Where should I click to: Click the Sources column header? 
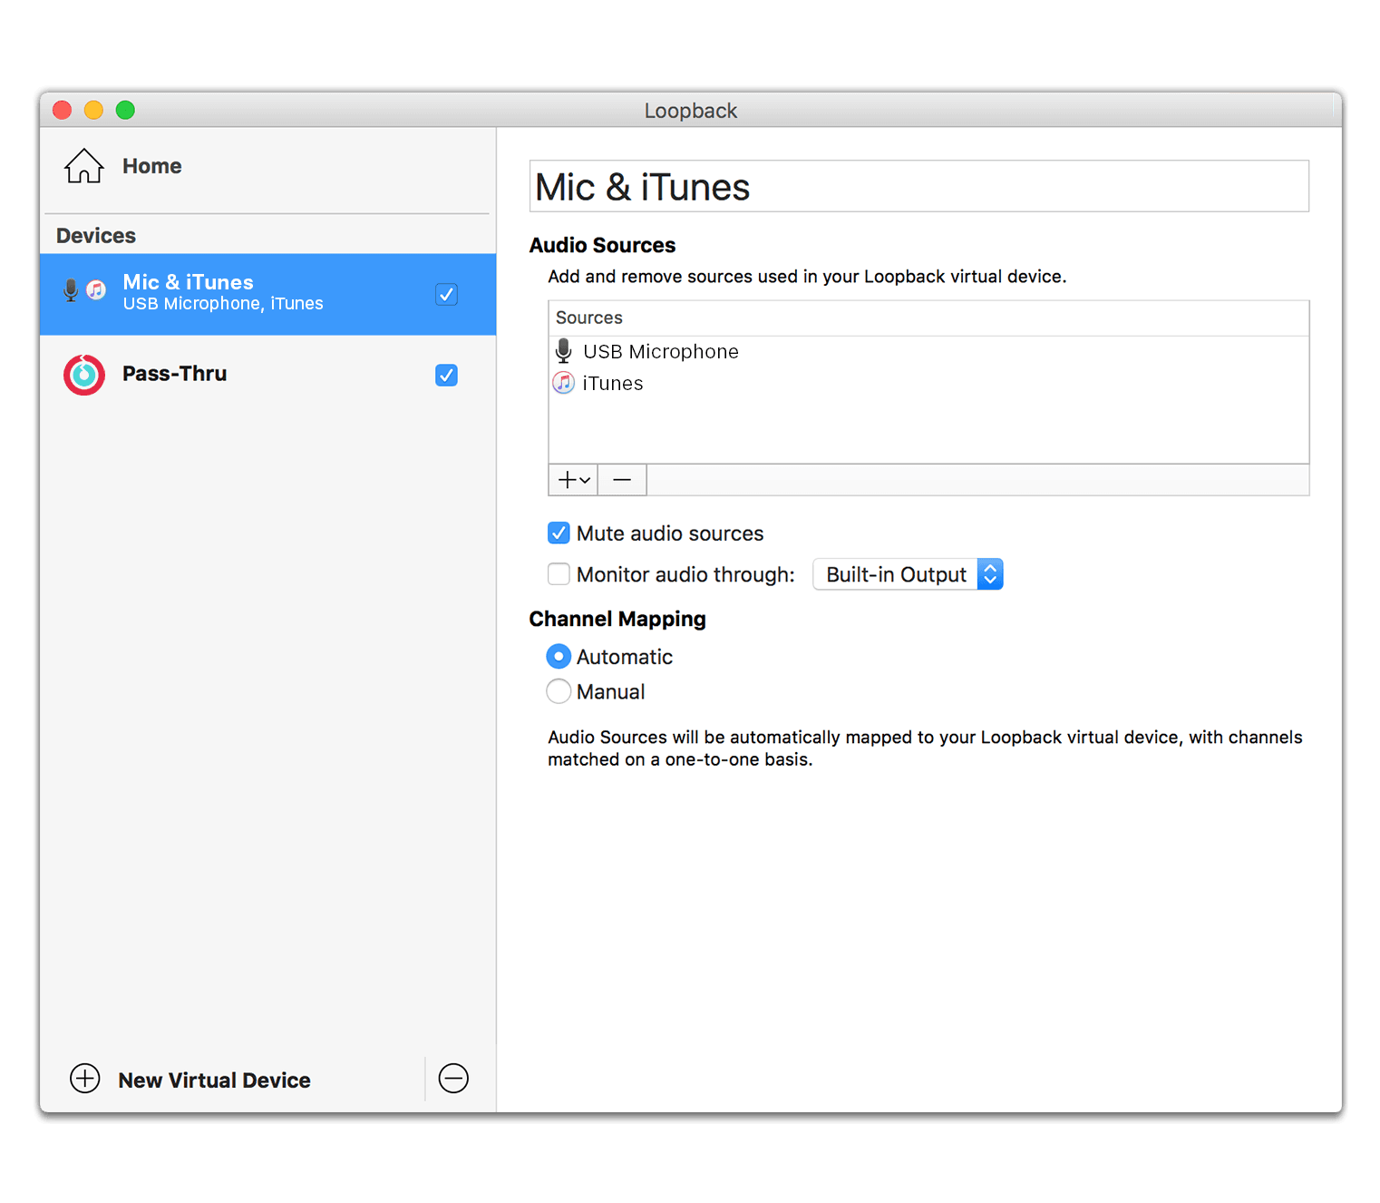[x=928, y=318]
